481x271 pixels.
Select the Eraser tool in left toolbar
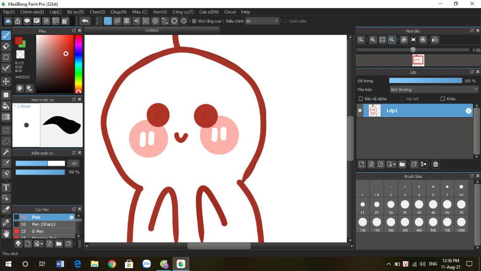6,46
